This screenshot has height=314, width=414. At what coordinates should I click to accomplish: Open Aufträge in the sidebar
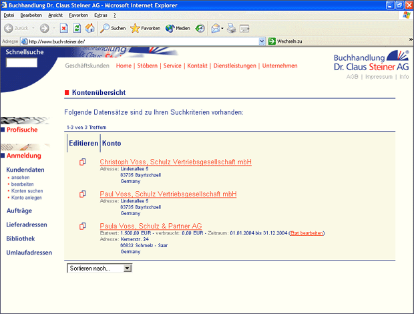pos(19,210)
